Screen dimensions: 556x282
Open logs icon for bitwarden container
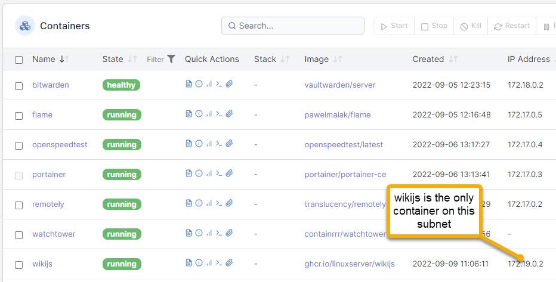[189, 84]
